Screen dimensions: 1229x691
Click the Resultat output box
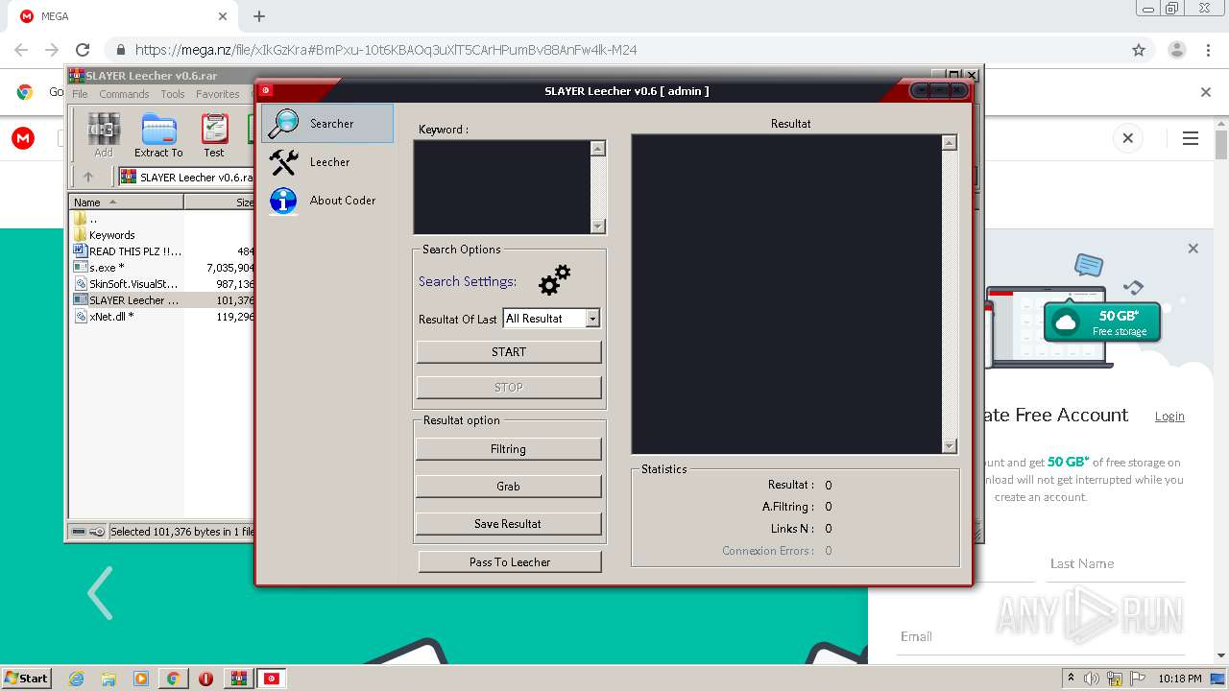click(786, 294)
